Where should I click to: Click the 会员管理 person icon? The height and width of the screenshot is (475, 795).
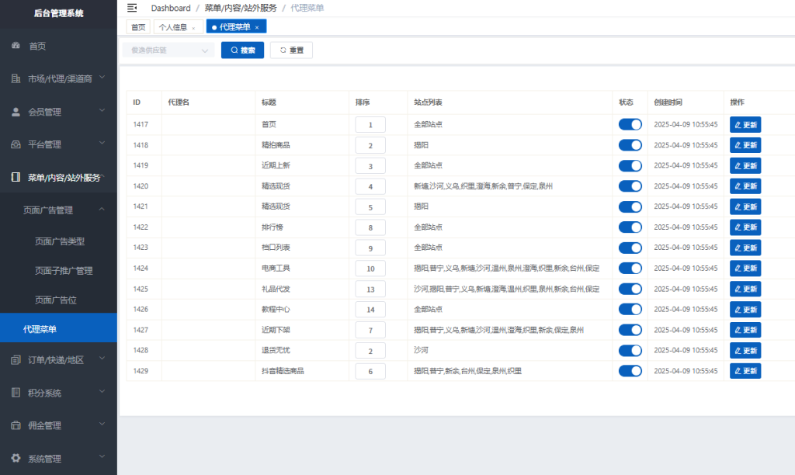pyautogui.click(x=16, y=112)
